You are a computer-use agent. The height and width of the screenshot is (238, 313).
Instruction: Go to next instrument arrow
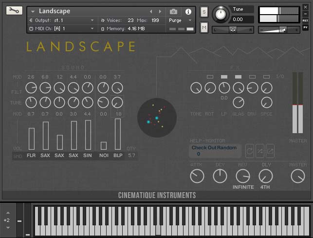160,12
